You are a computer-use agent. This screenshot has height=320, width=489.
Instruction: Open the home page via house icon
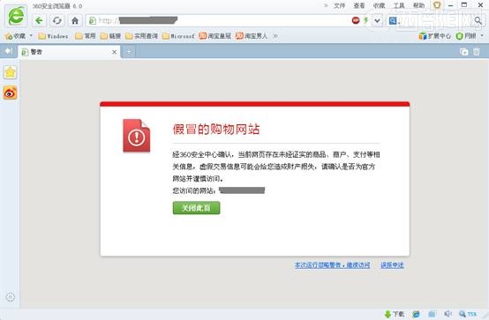point(75,21)
